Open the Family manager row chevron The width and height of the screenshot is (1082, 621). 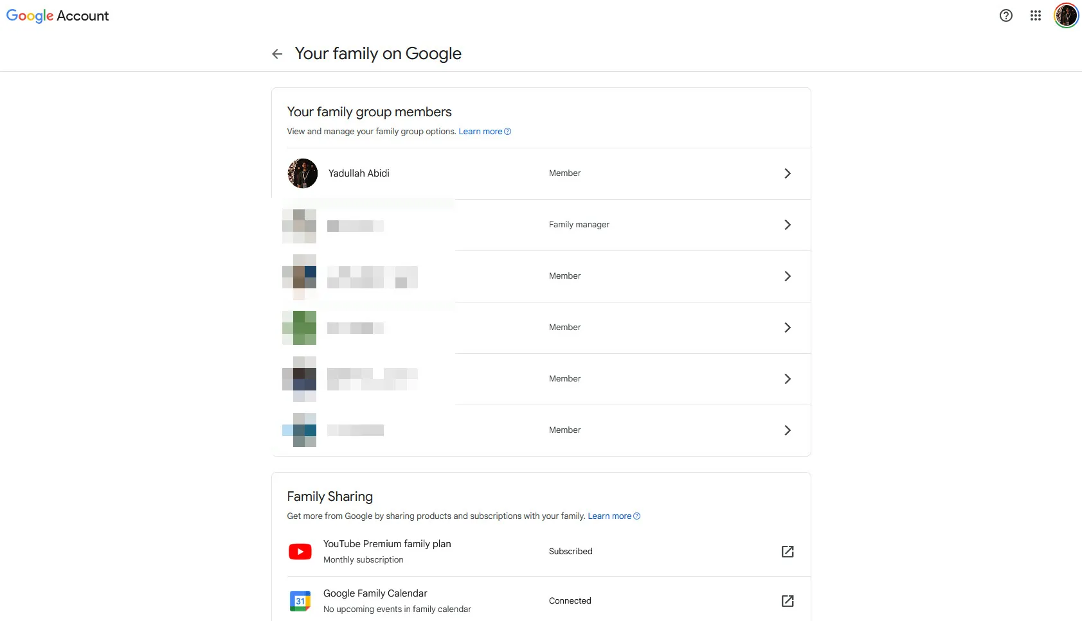(x=788, y=224)
